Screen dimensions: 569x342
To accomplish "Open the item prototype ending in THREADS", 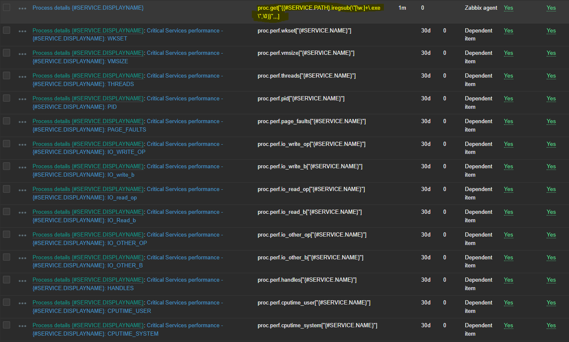I will (x=128, y=80).
